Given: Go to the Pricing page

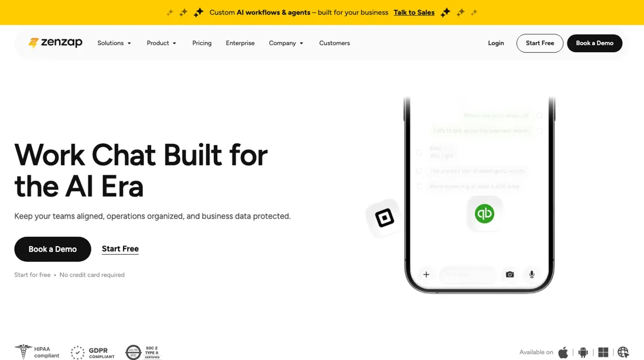Looking at the screenshot, I should click(201, 43).
